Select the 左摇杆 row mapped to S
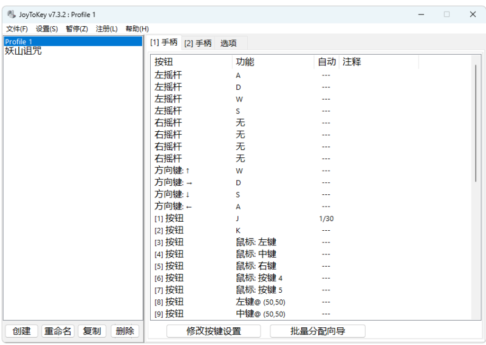Image resolution: width=486 pixels, height=345 pixels. 311,111
